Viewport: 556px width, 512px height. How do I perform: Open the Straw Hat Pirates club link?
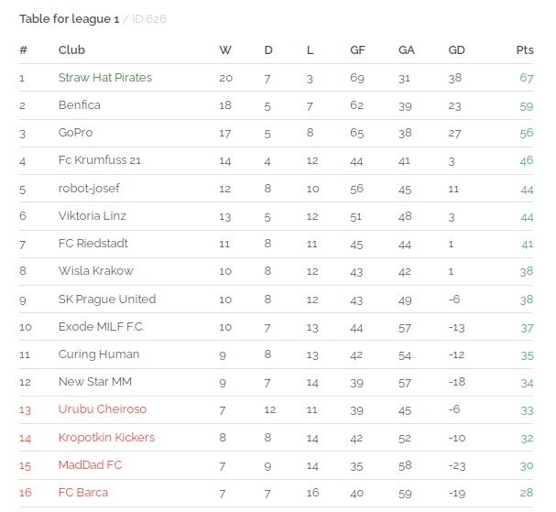pos(105,77)
